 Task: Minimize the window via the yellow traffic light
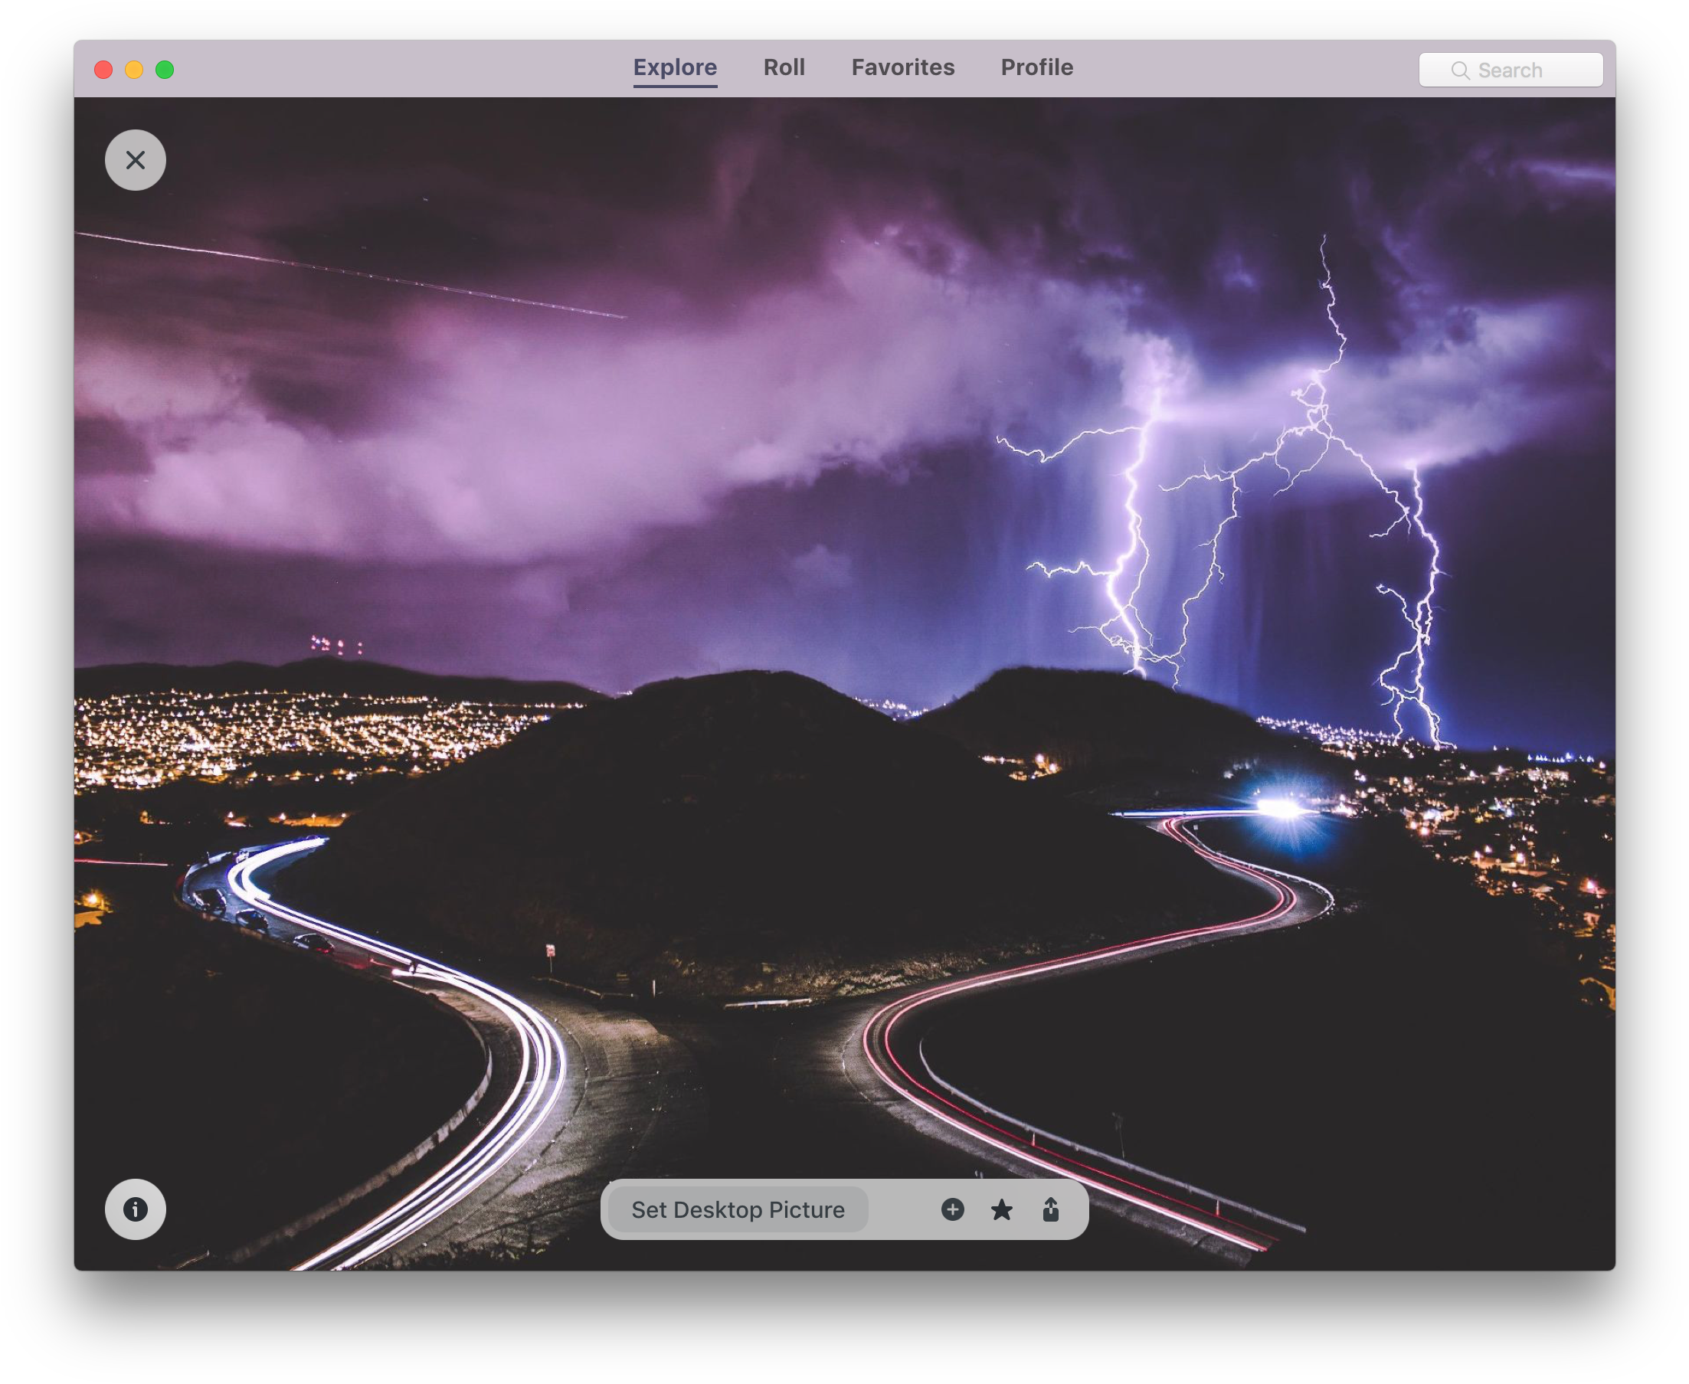[134, 70]
